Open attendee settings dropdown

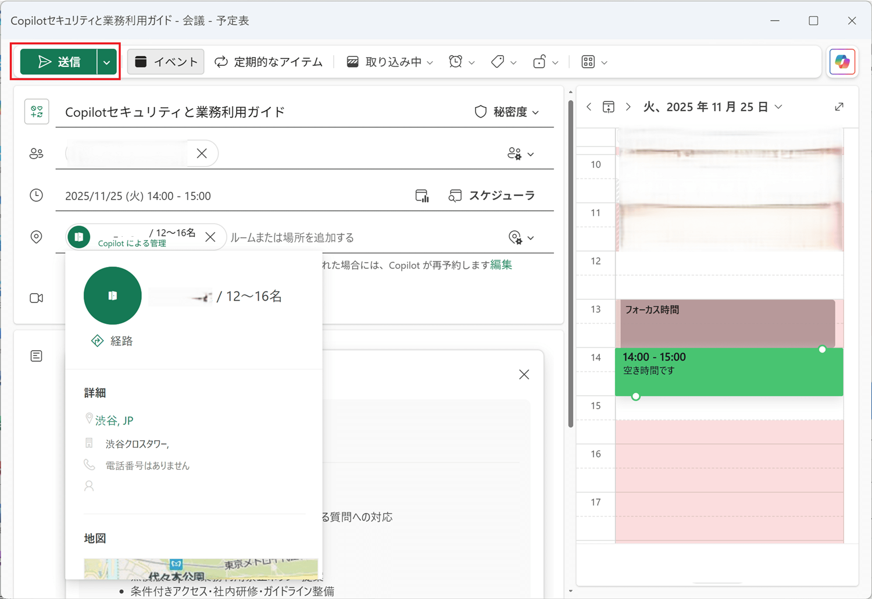[x=520, y=154]
